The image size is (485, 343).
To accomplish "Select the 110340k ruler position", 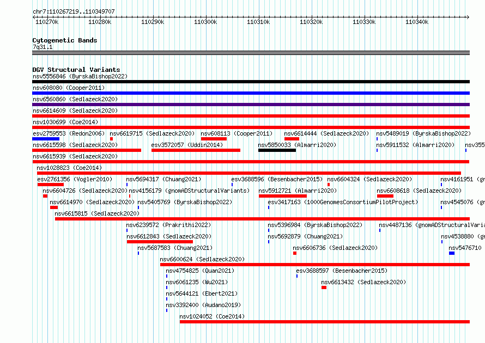I will click(417, 22).
